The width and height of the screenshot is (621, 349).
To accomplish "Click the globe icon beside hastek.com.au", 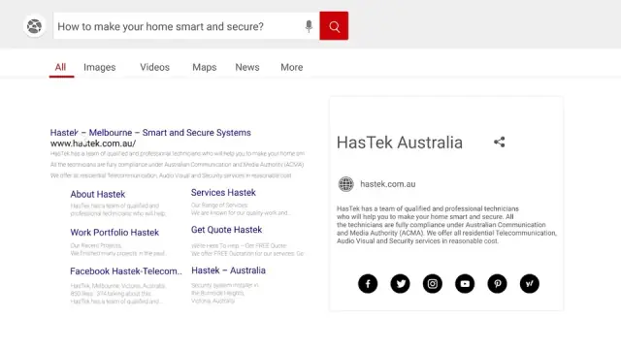I will tap(345, 184).
